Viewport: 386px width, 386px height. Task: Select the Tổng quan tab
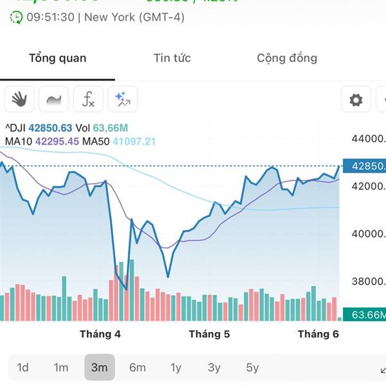coord(58,59)
